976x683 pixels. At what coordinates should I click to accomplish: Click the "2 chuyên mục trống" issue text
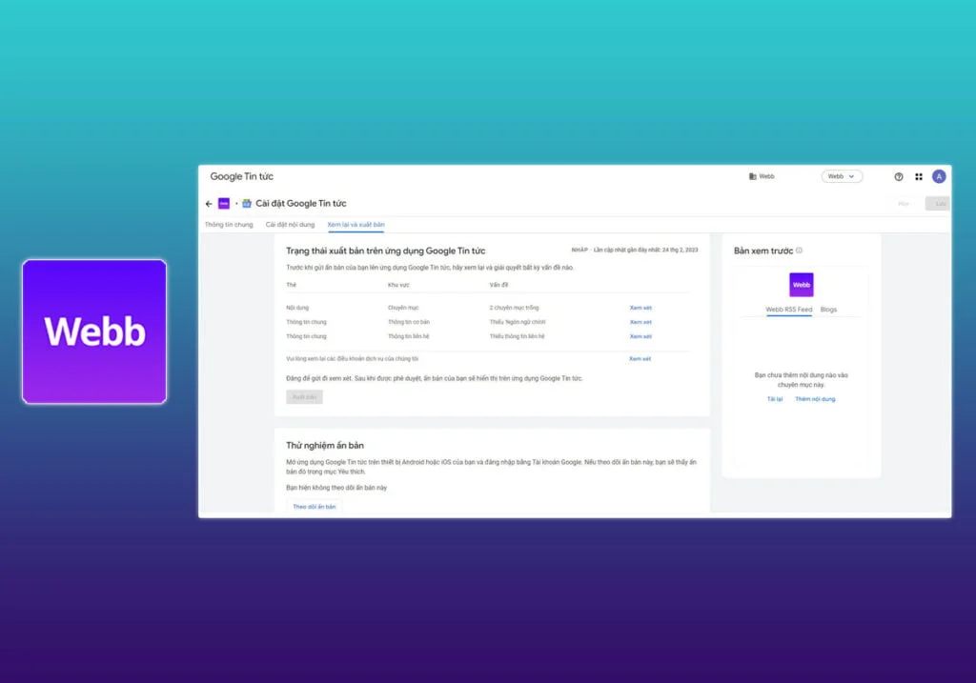pos(514,308)
